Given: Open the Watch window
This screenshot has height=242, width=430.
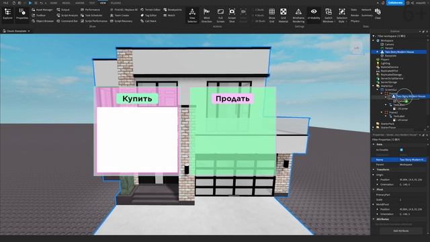Looking at the screenshot, I should pyautogui.click(x=169, y=15).
